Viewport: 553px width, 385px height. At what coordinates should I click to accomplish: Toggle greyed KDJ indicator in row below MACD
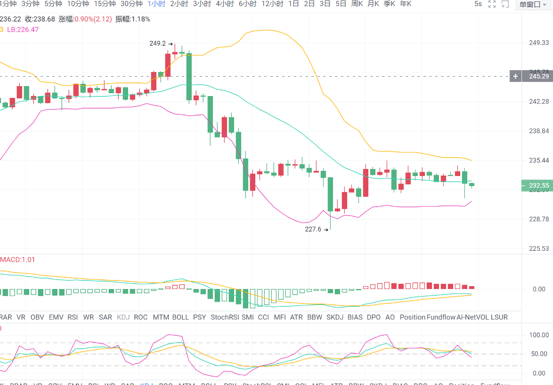point(123,317)
